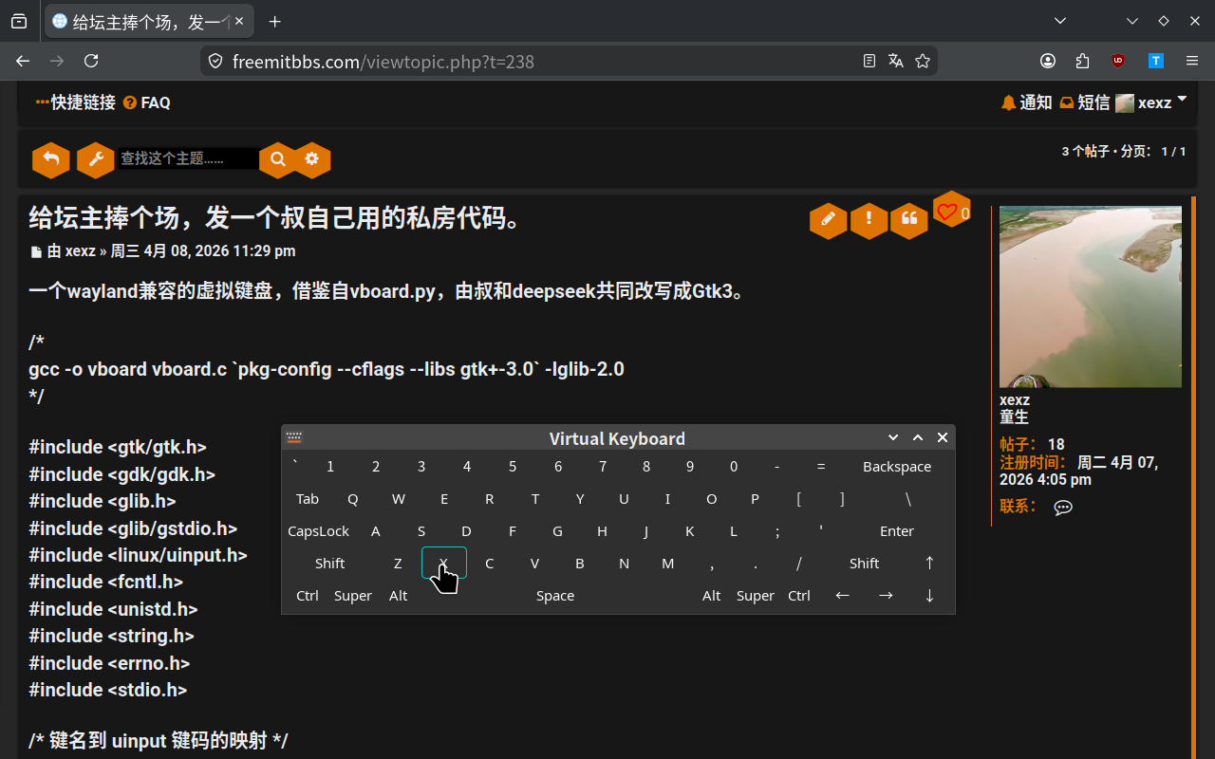Viewport: 1215px width, 759px height.
Task: Open advanced search via the gear icon
Action: [312, 159]
